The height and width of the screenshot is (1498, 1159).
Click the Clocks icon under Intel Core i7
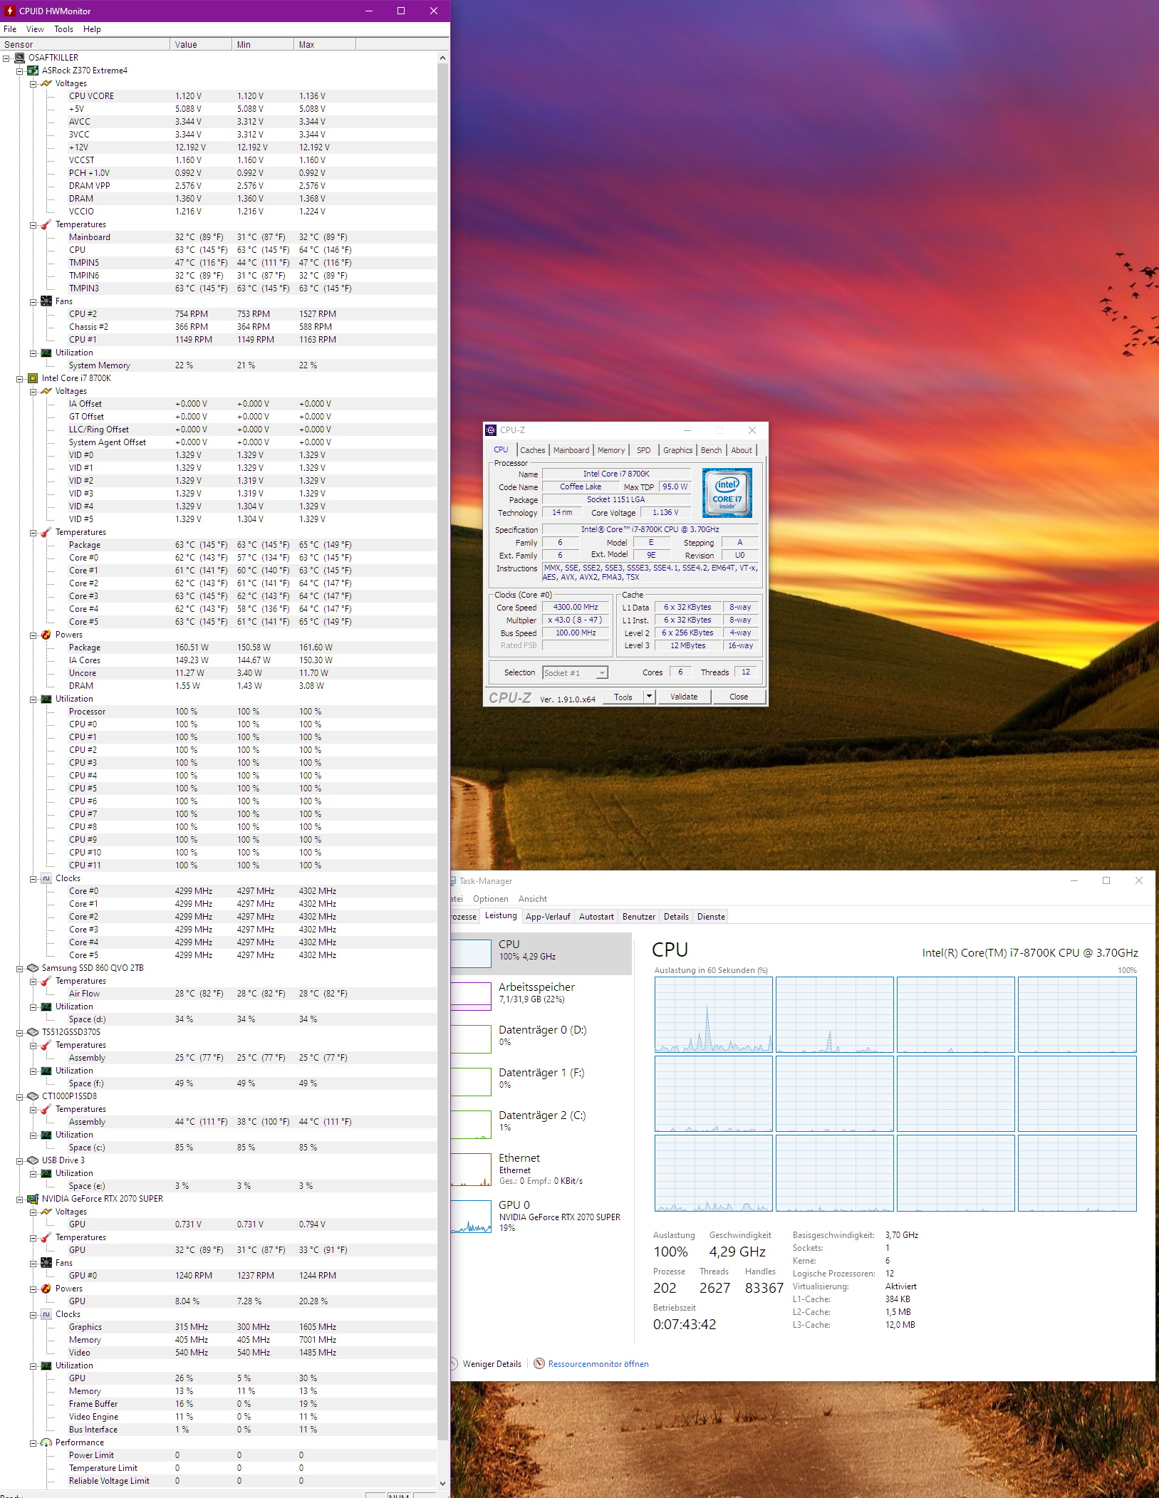coord(46,878)
